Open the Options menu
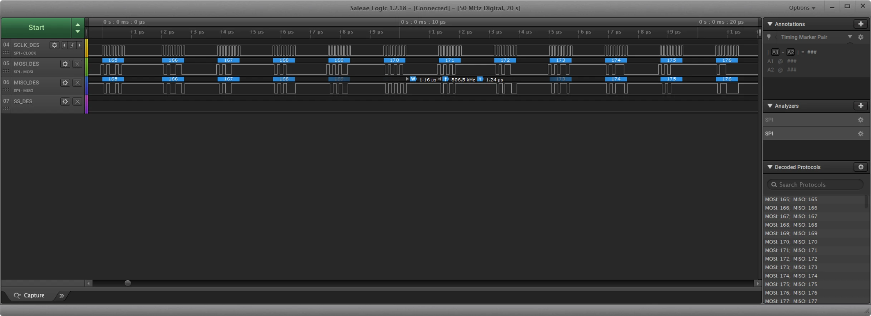The image size is (871, 316). [802, 8]
